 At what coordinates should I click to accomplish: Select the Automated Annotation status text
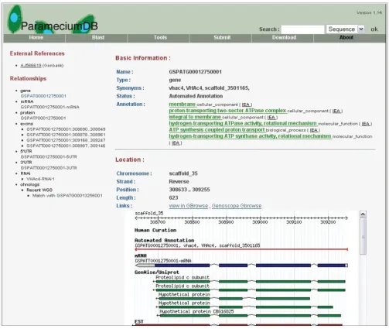[196, 96]
